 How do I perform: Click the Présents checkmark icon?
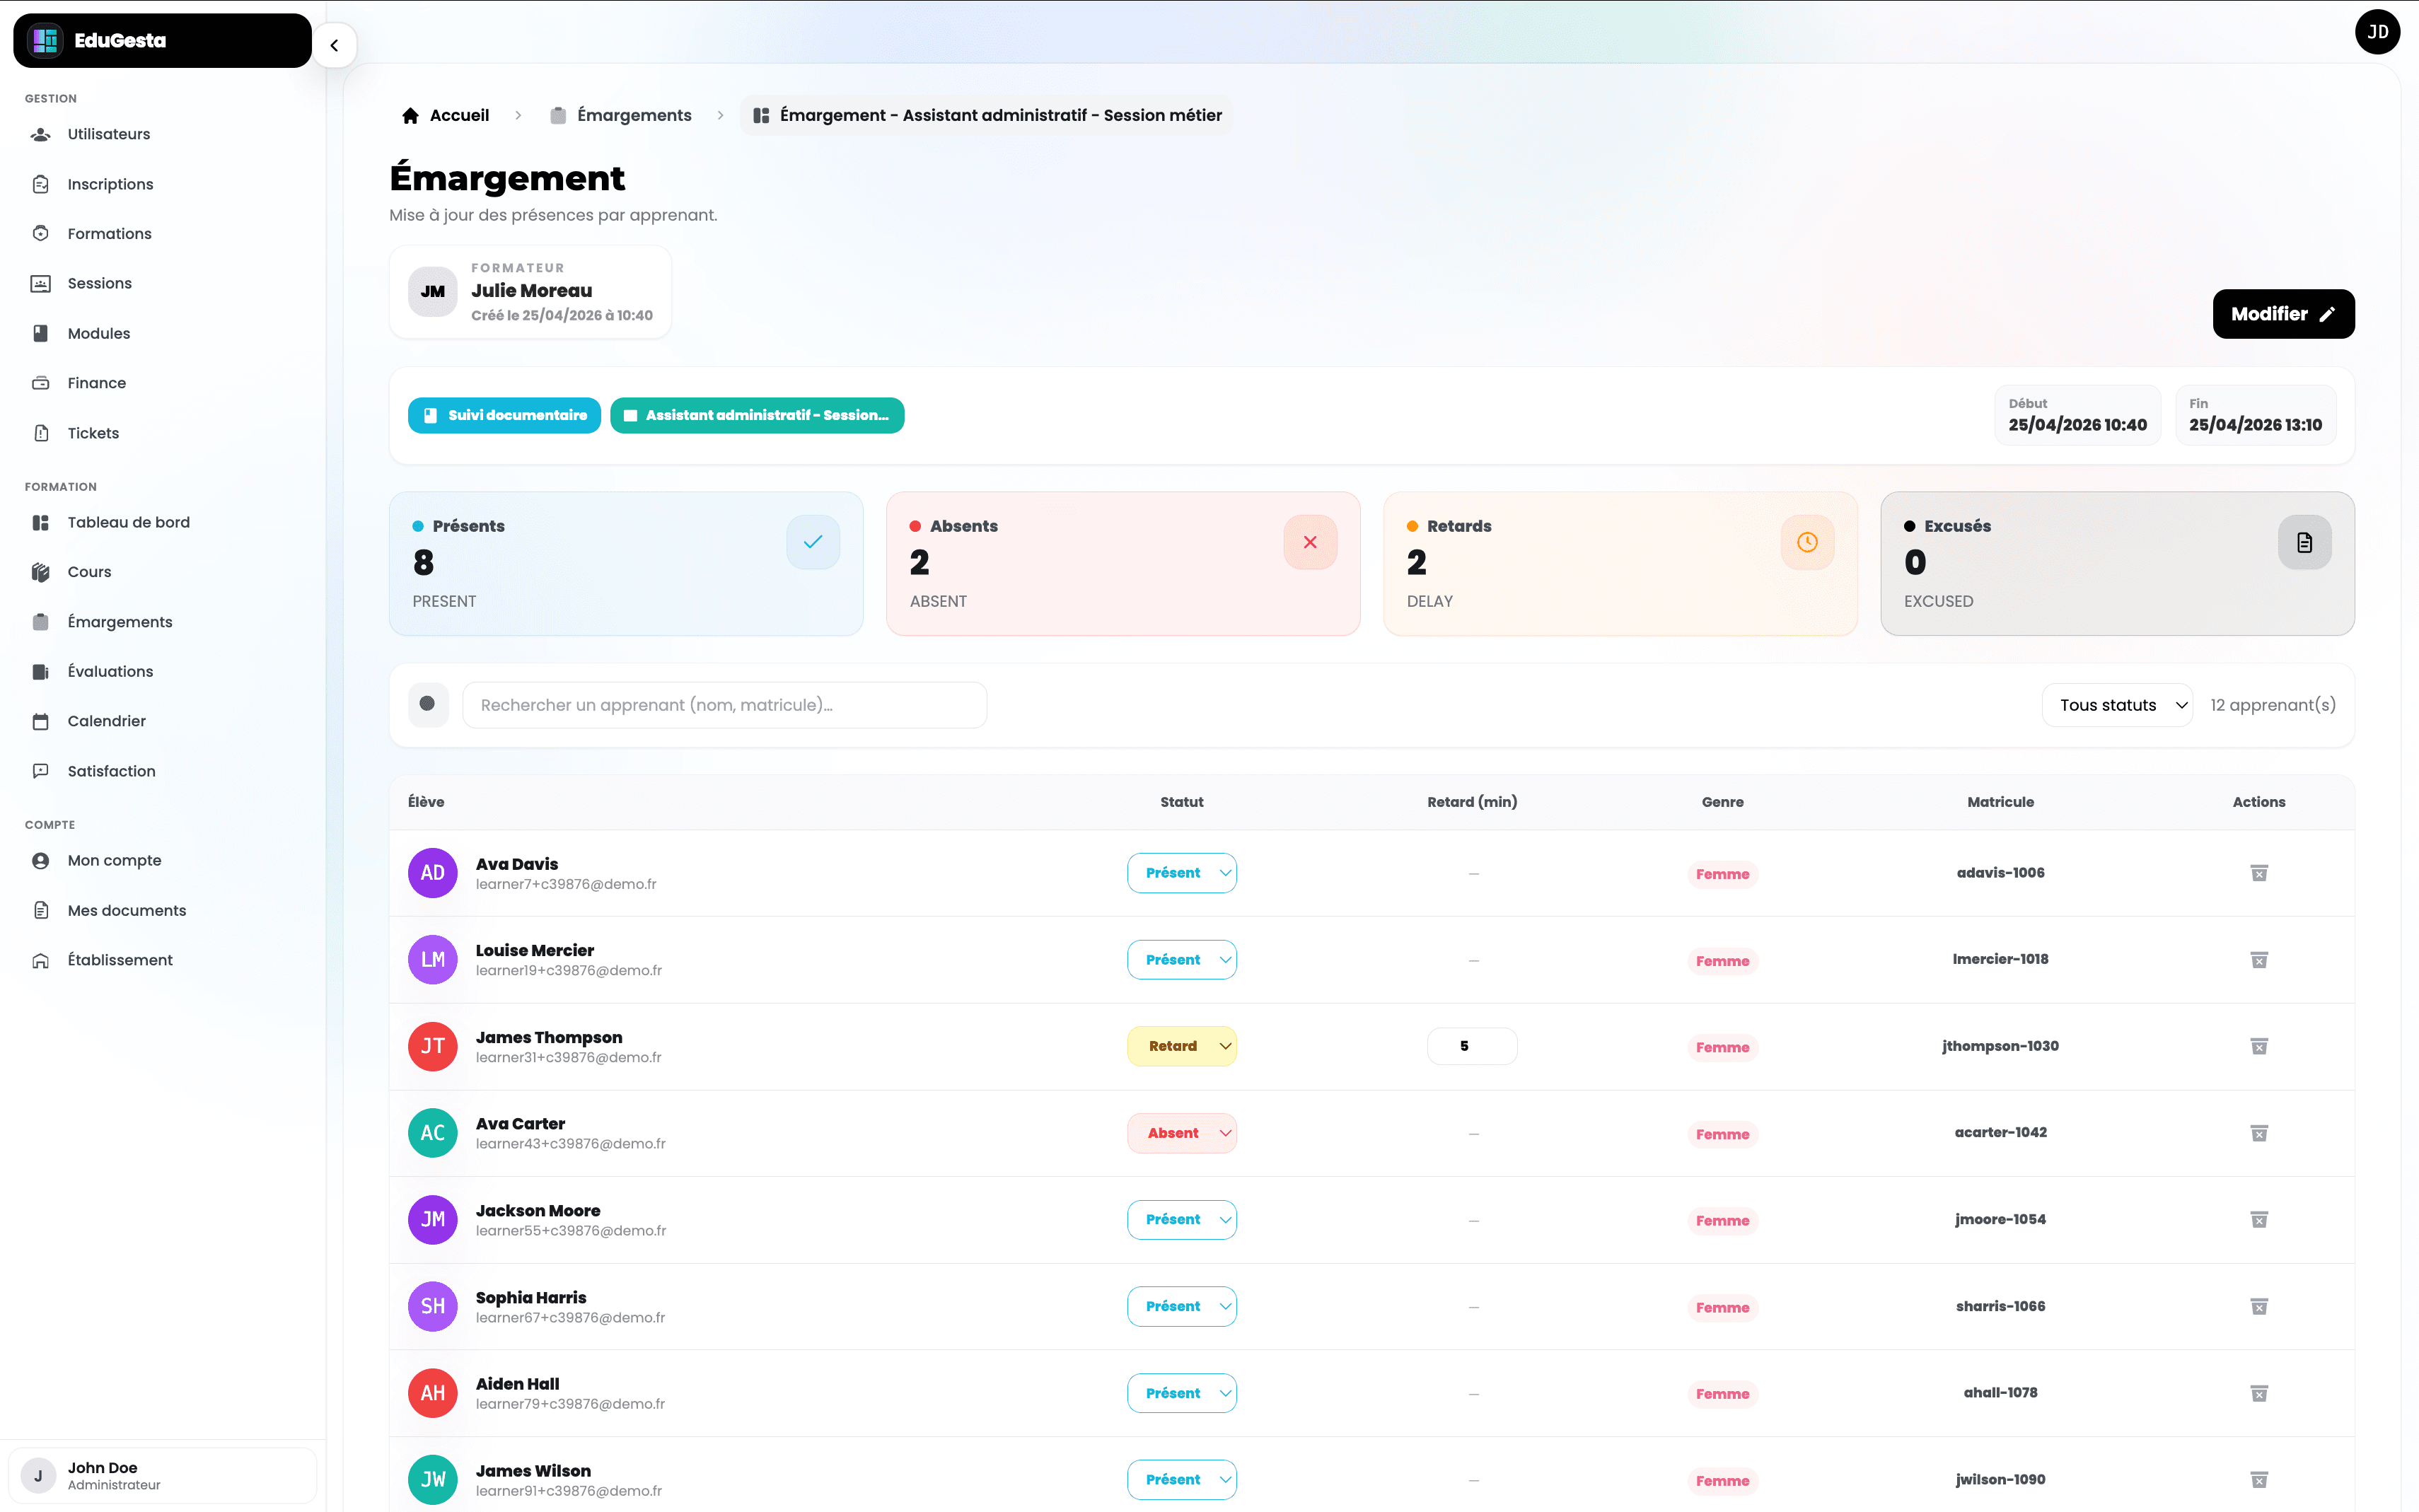(x=812, y=542)
